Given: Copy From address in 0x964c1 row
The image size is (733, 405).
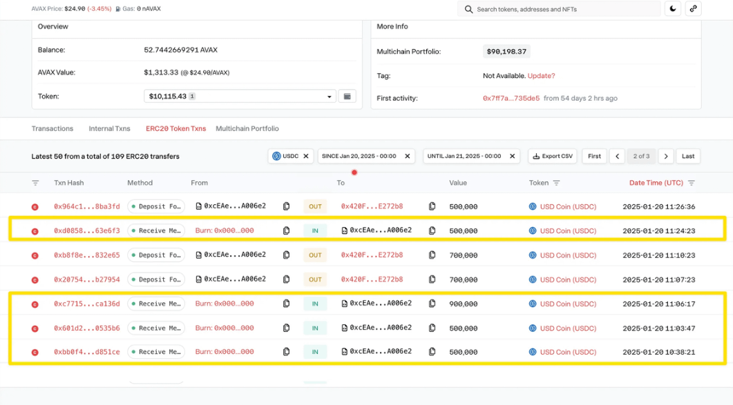Looking at the screenshot, I should click(x=286, y=206).
